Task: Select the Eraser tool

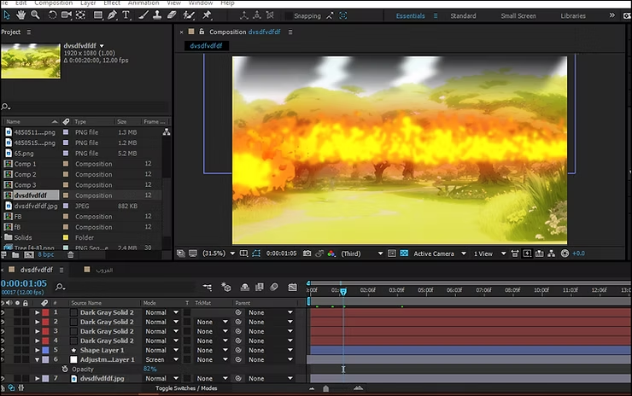Action: click(x=172, y=15)
